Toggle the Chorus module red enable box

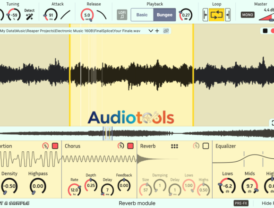[130, 146]
